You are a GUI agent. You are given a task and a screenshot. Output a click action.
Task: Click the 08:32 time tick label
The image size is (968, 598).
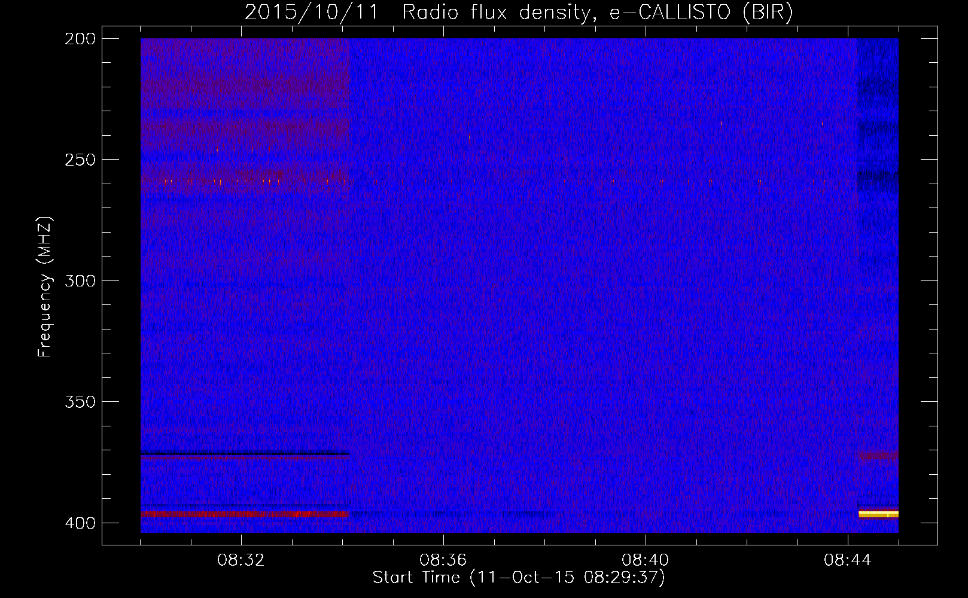point(241,560)
